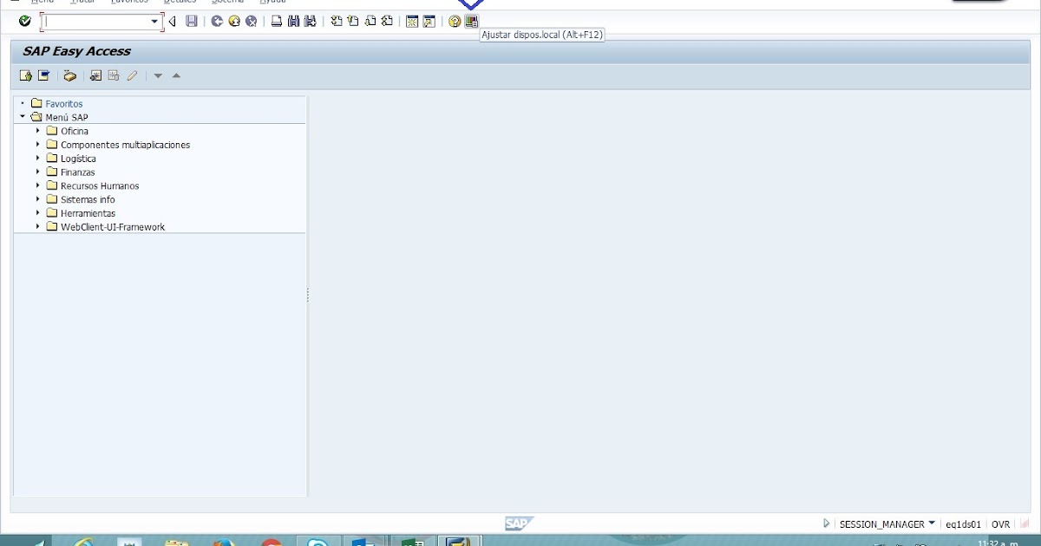Click the Save icon in the standard toolbar
Viewport: 1041px width, 546px height.
click(189, 22)
